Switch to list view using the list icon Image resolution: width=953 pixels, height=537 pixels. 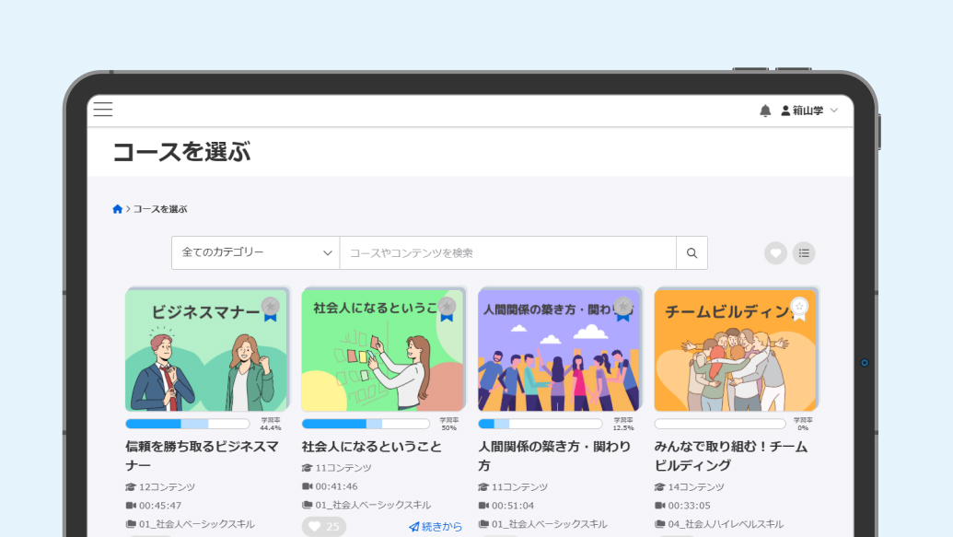[803, 252]
